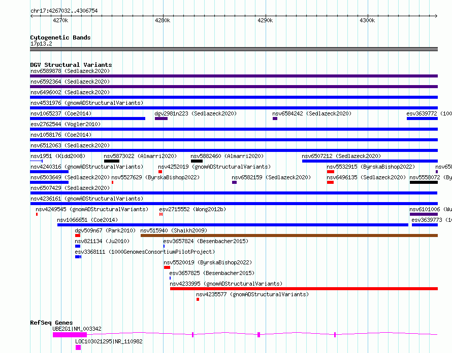Click the esv3657824 (Besenbacher2015) label
452x353 pixels.
click(x=206, y=241)
